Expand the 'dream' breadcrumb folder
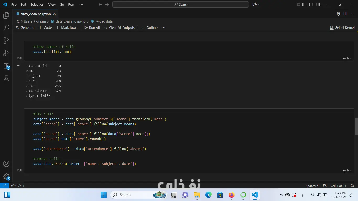This screenshot has height=201, width=358. [41, 21]
